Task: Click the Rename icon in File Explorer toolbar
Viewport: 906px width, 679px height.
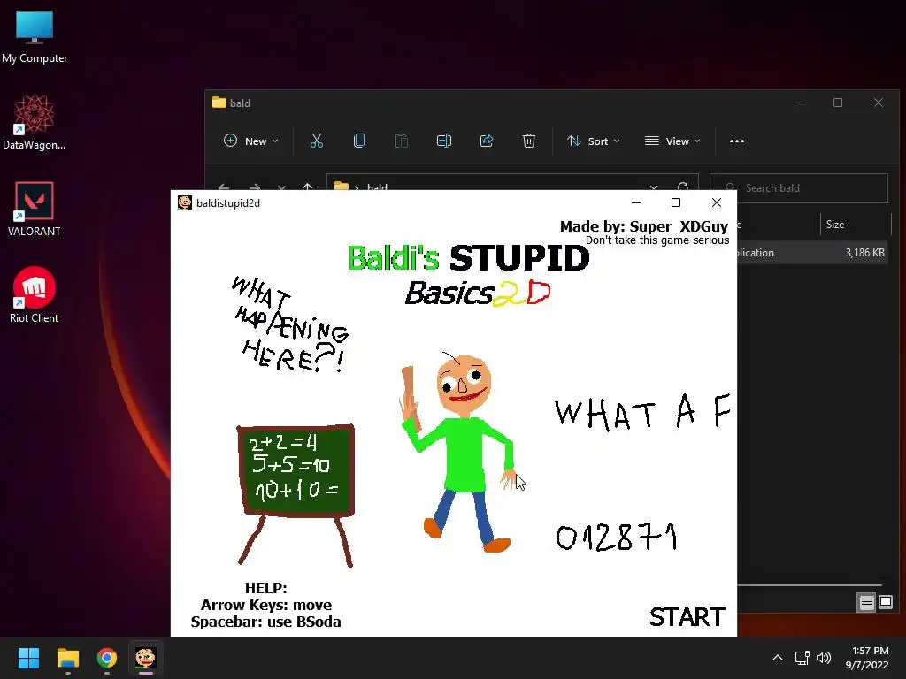Action: click(x=444, y=141)
